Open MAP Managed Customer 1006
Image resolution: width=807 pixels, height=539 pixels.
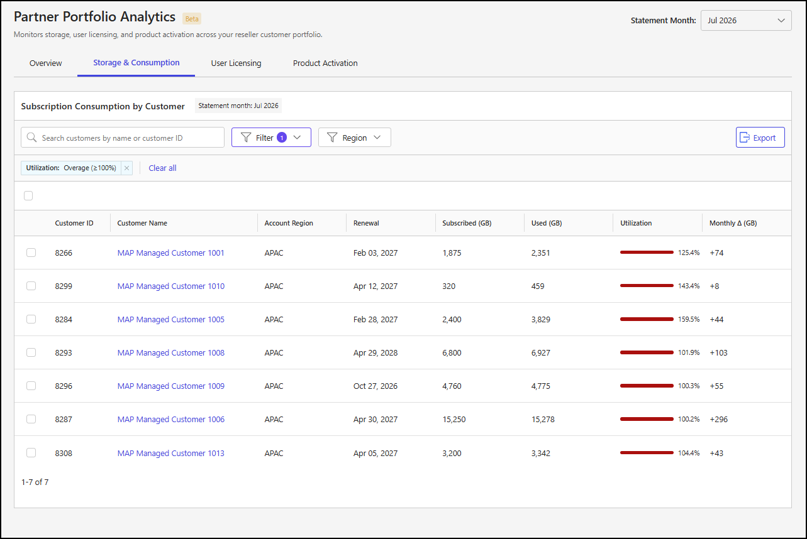pyautogui.click(x=171, y=419)
